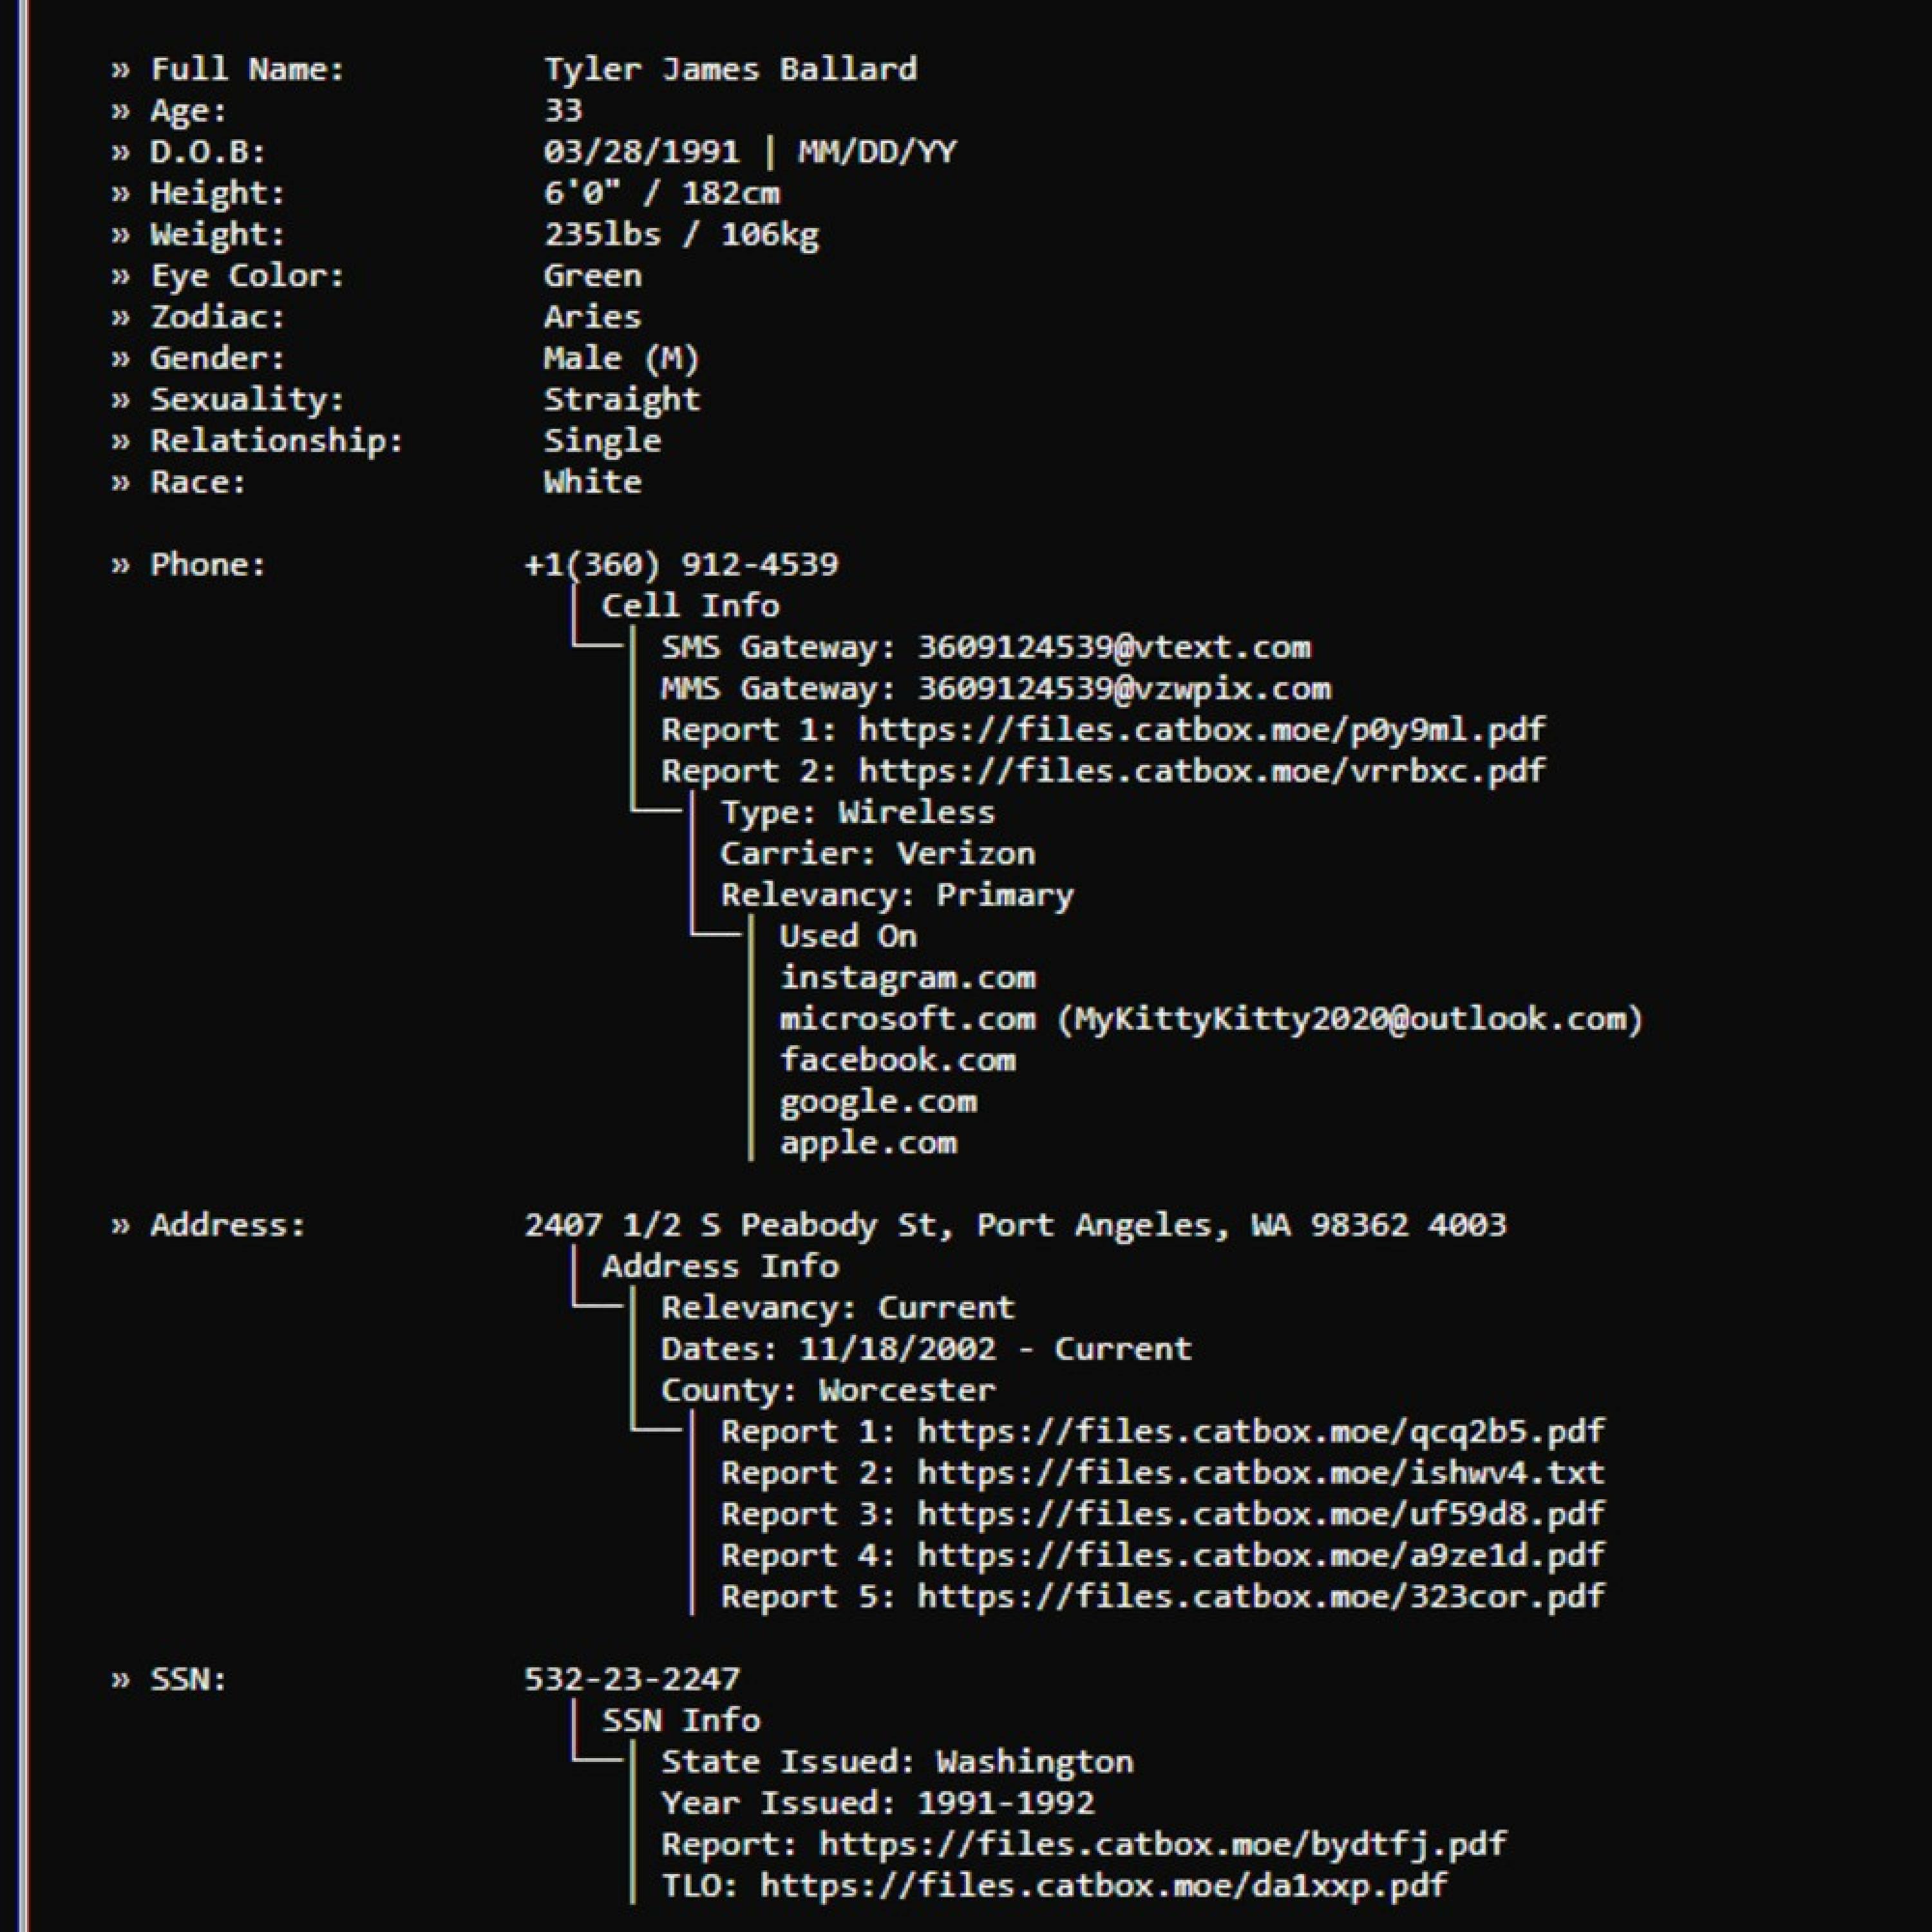Image resolution: width=1932 pixels, height=1932 pixels.
Task: Click Report 1 link under Address Info
Action: pyautogui.click(x=1260, y=1432)
